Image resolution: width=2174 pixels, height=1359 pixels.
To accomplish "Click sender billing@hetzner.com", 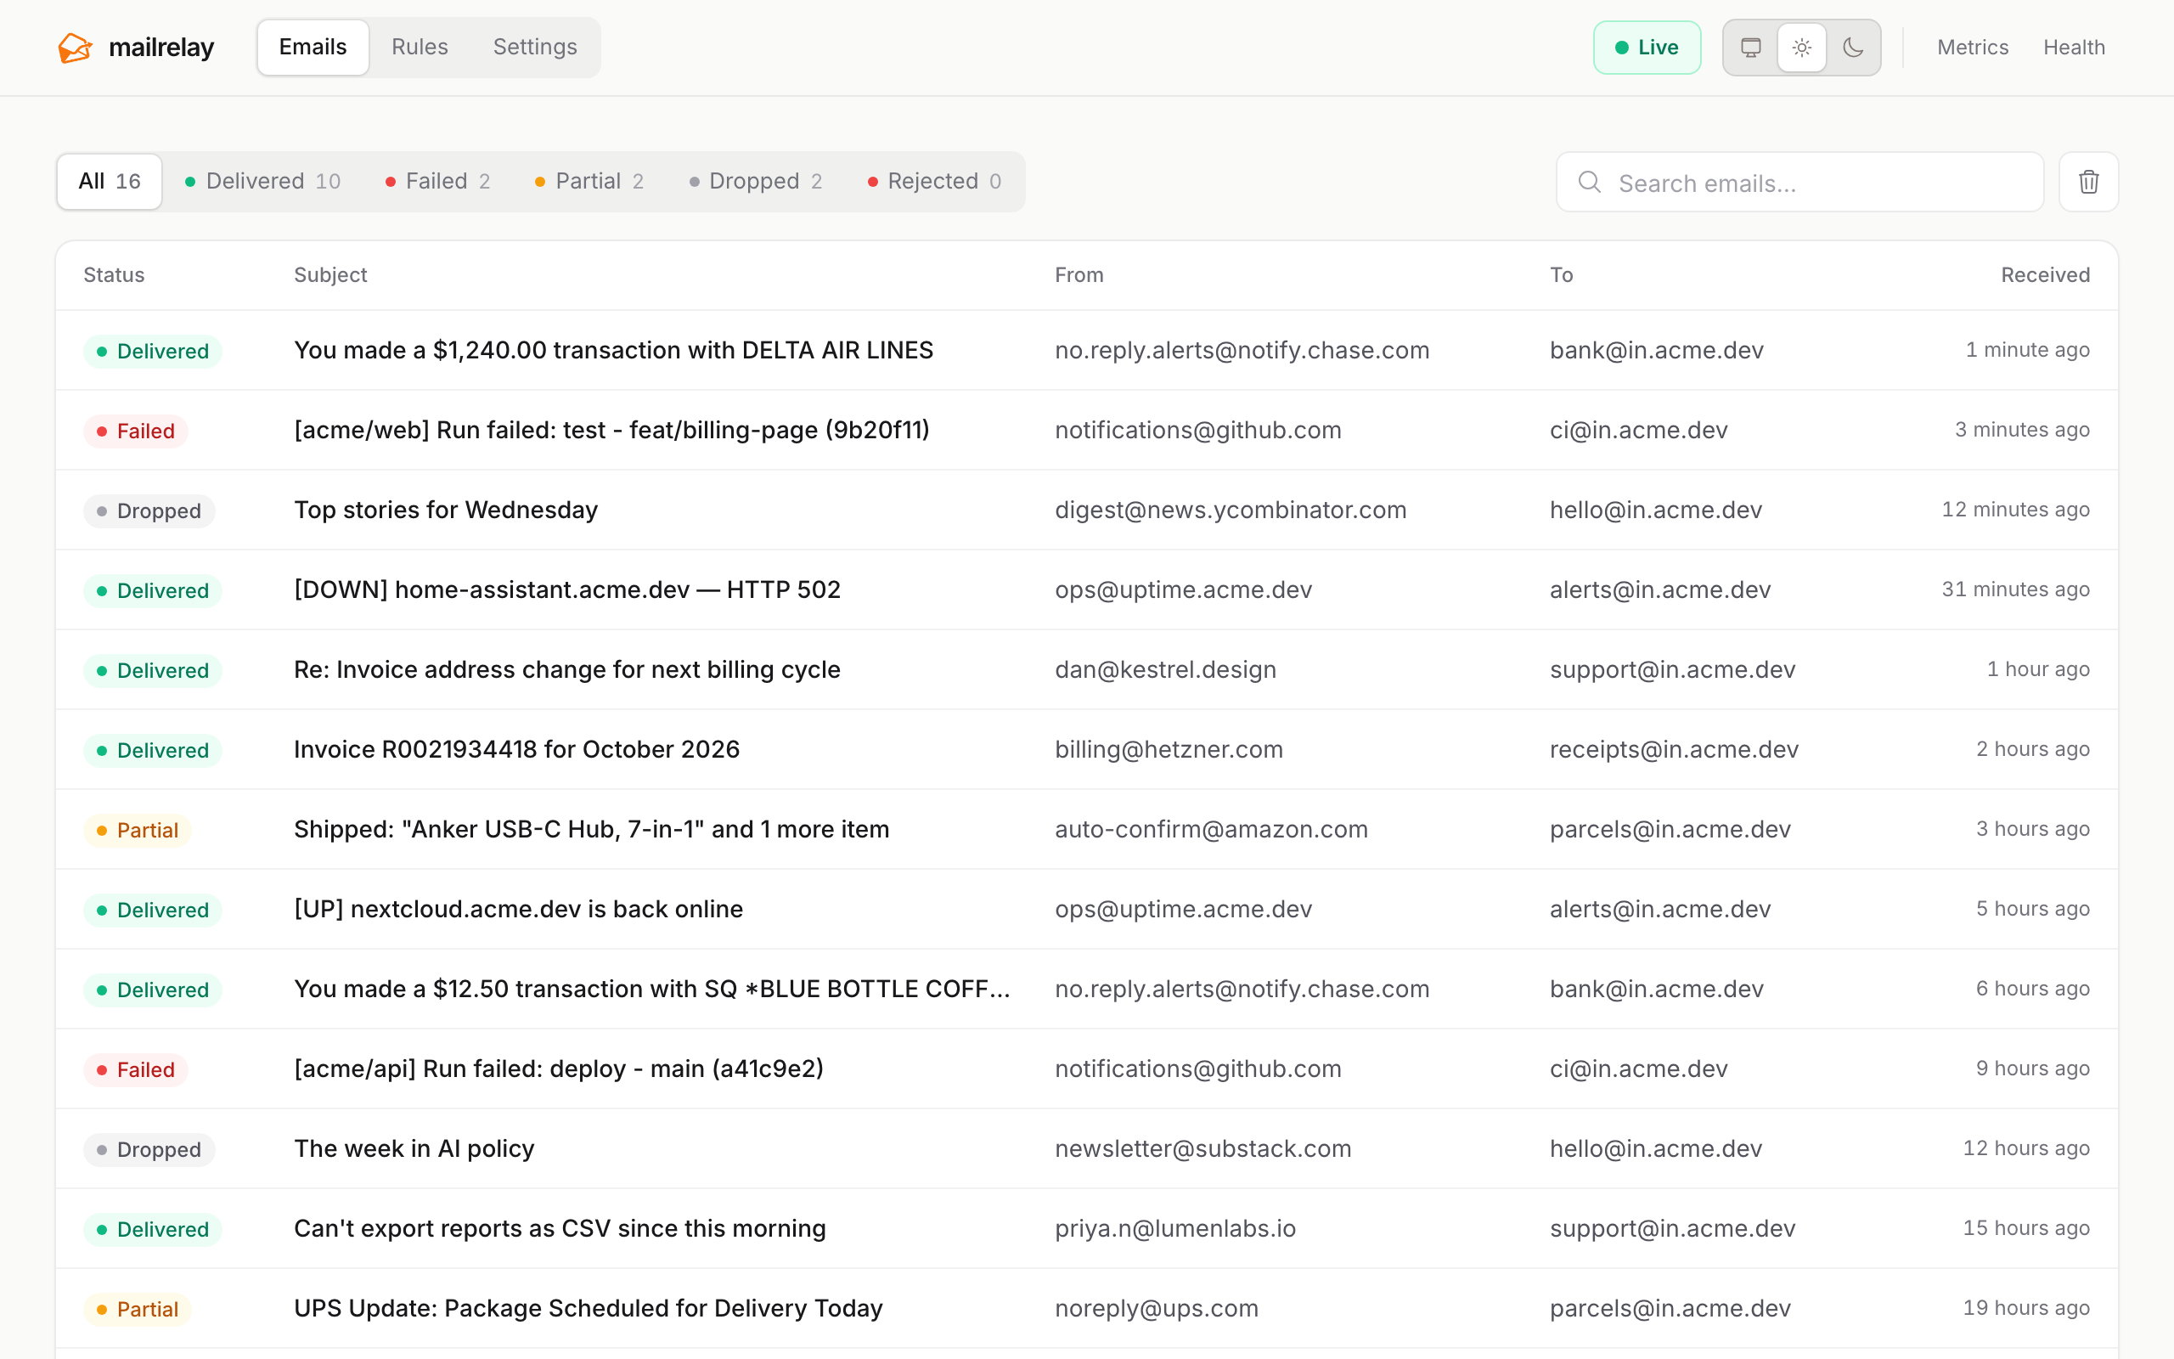I will (1169, 750).
